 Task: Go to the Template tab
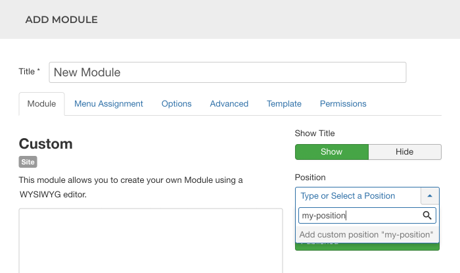(x=284, y=104)
